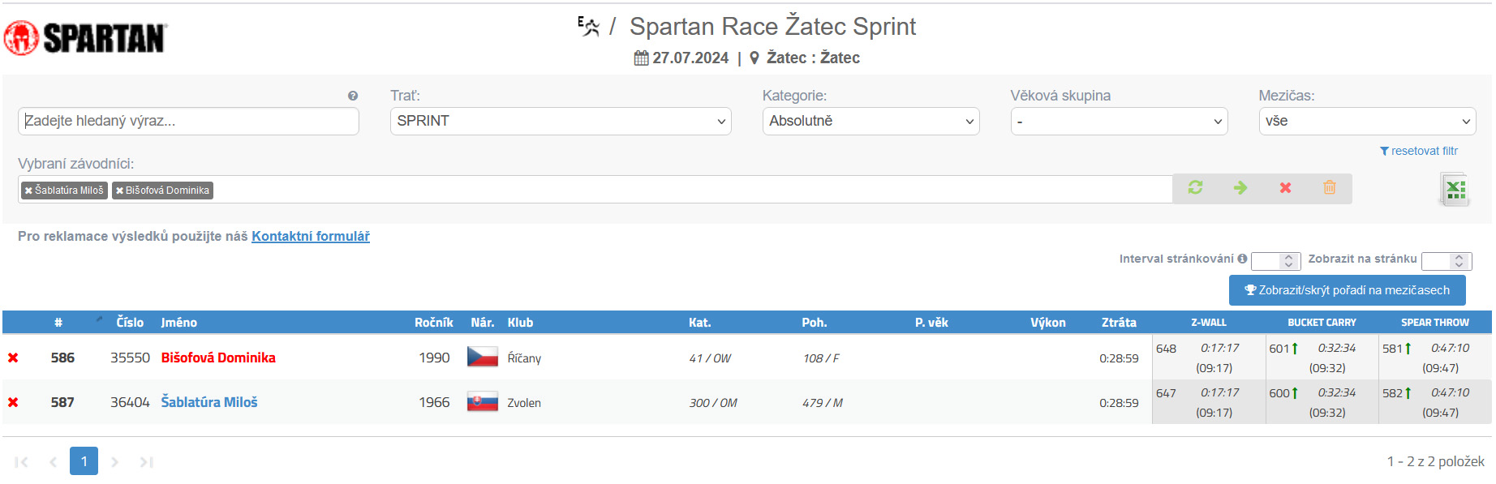Click the red X clear-selection icon
The width and height of the screenshot is (1496, 484).
pos(1285,187)
